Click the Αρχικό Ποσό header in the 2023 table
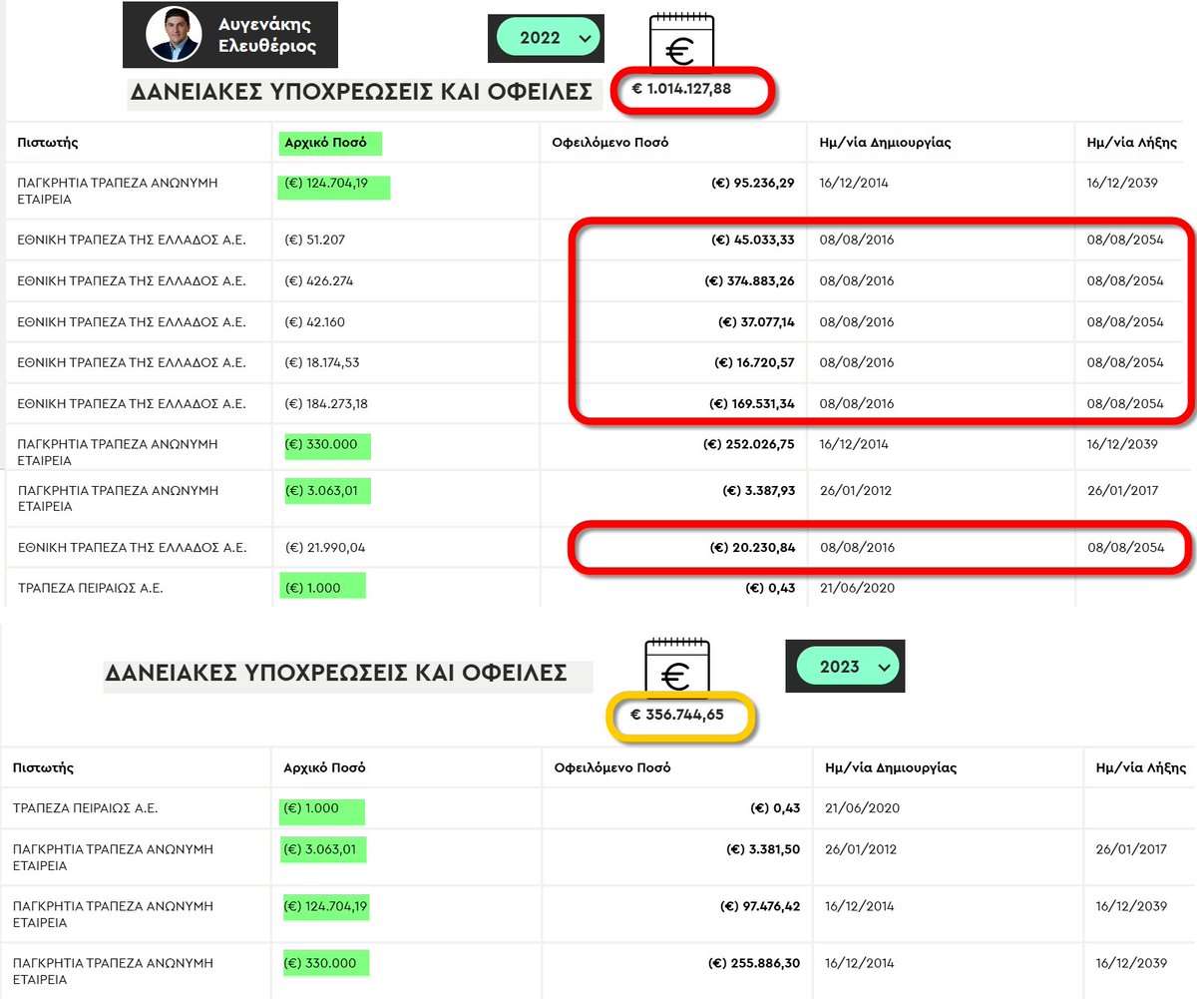1197x999 pixels. (325, 768)
